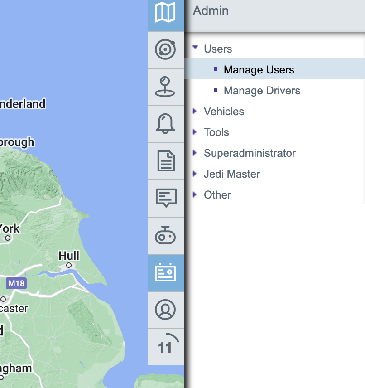Click the radar target tracking icon
Image resolution: width=365 pixels, height=388 pixels.
click(165, 49)
